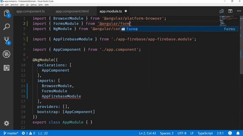Click '@NgModule({' on line 9
243x136 pixels.
pos(45,60)
